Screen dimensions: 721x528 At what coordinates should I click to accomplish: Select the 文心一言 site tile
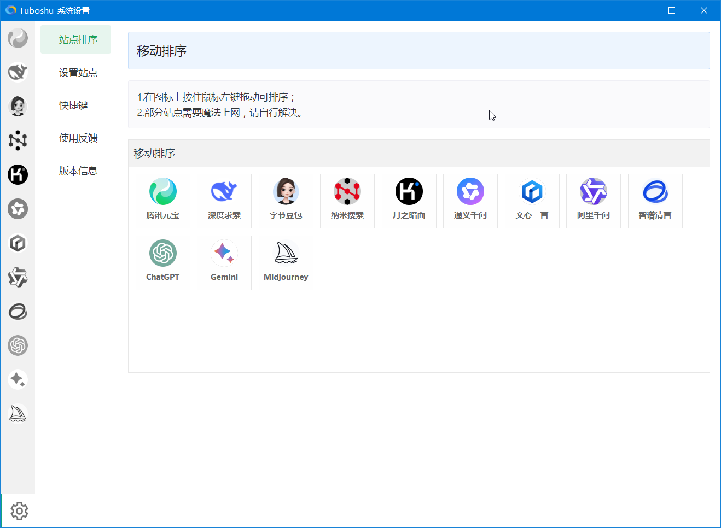click(532, 201)
